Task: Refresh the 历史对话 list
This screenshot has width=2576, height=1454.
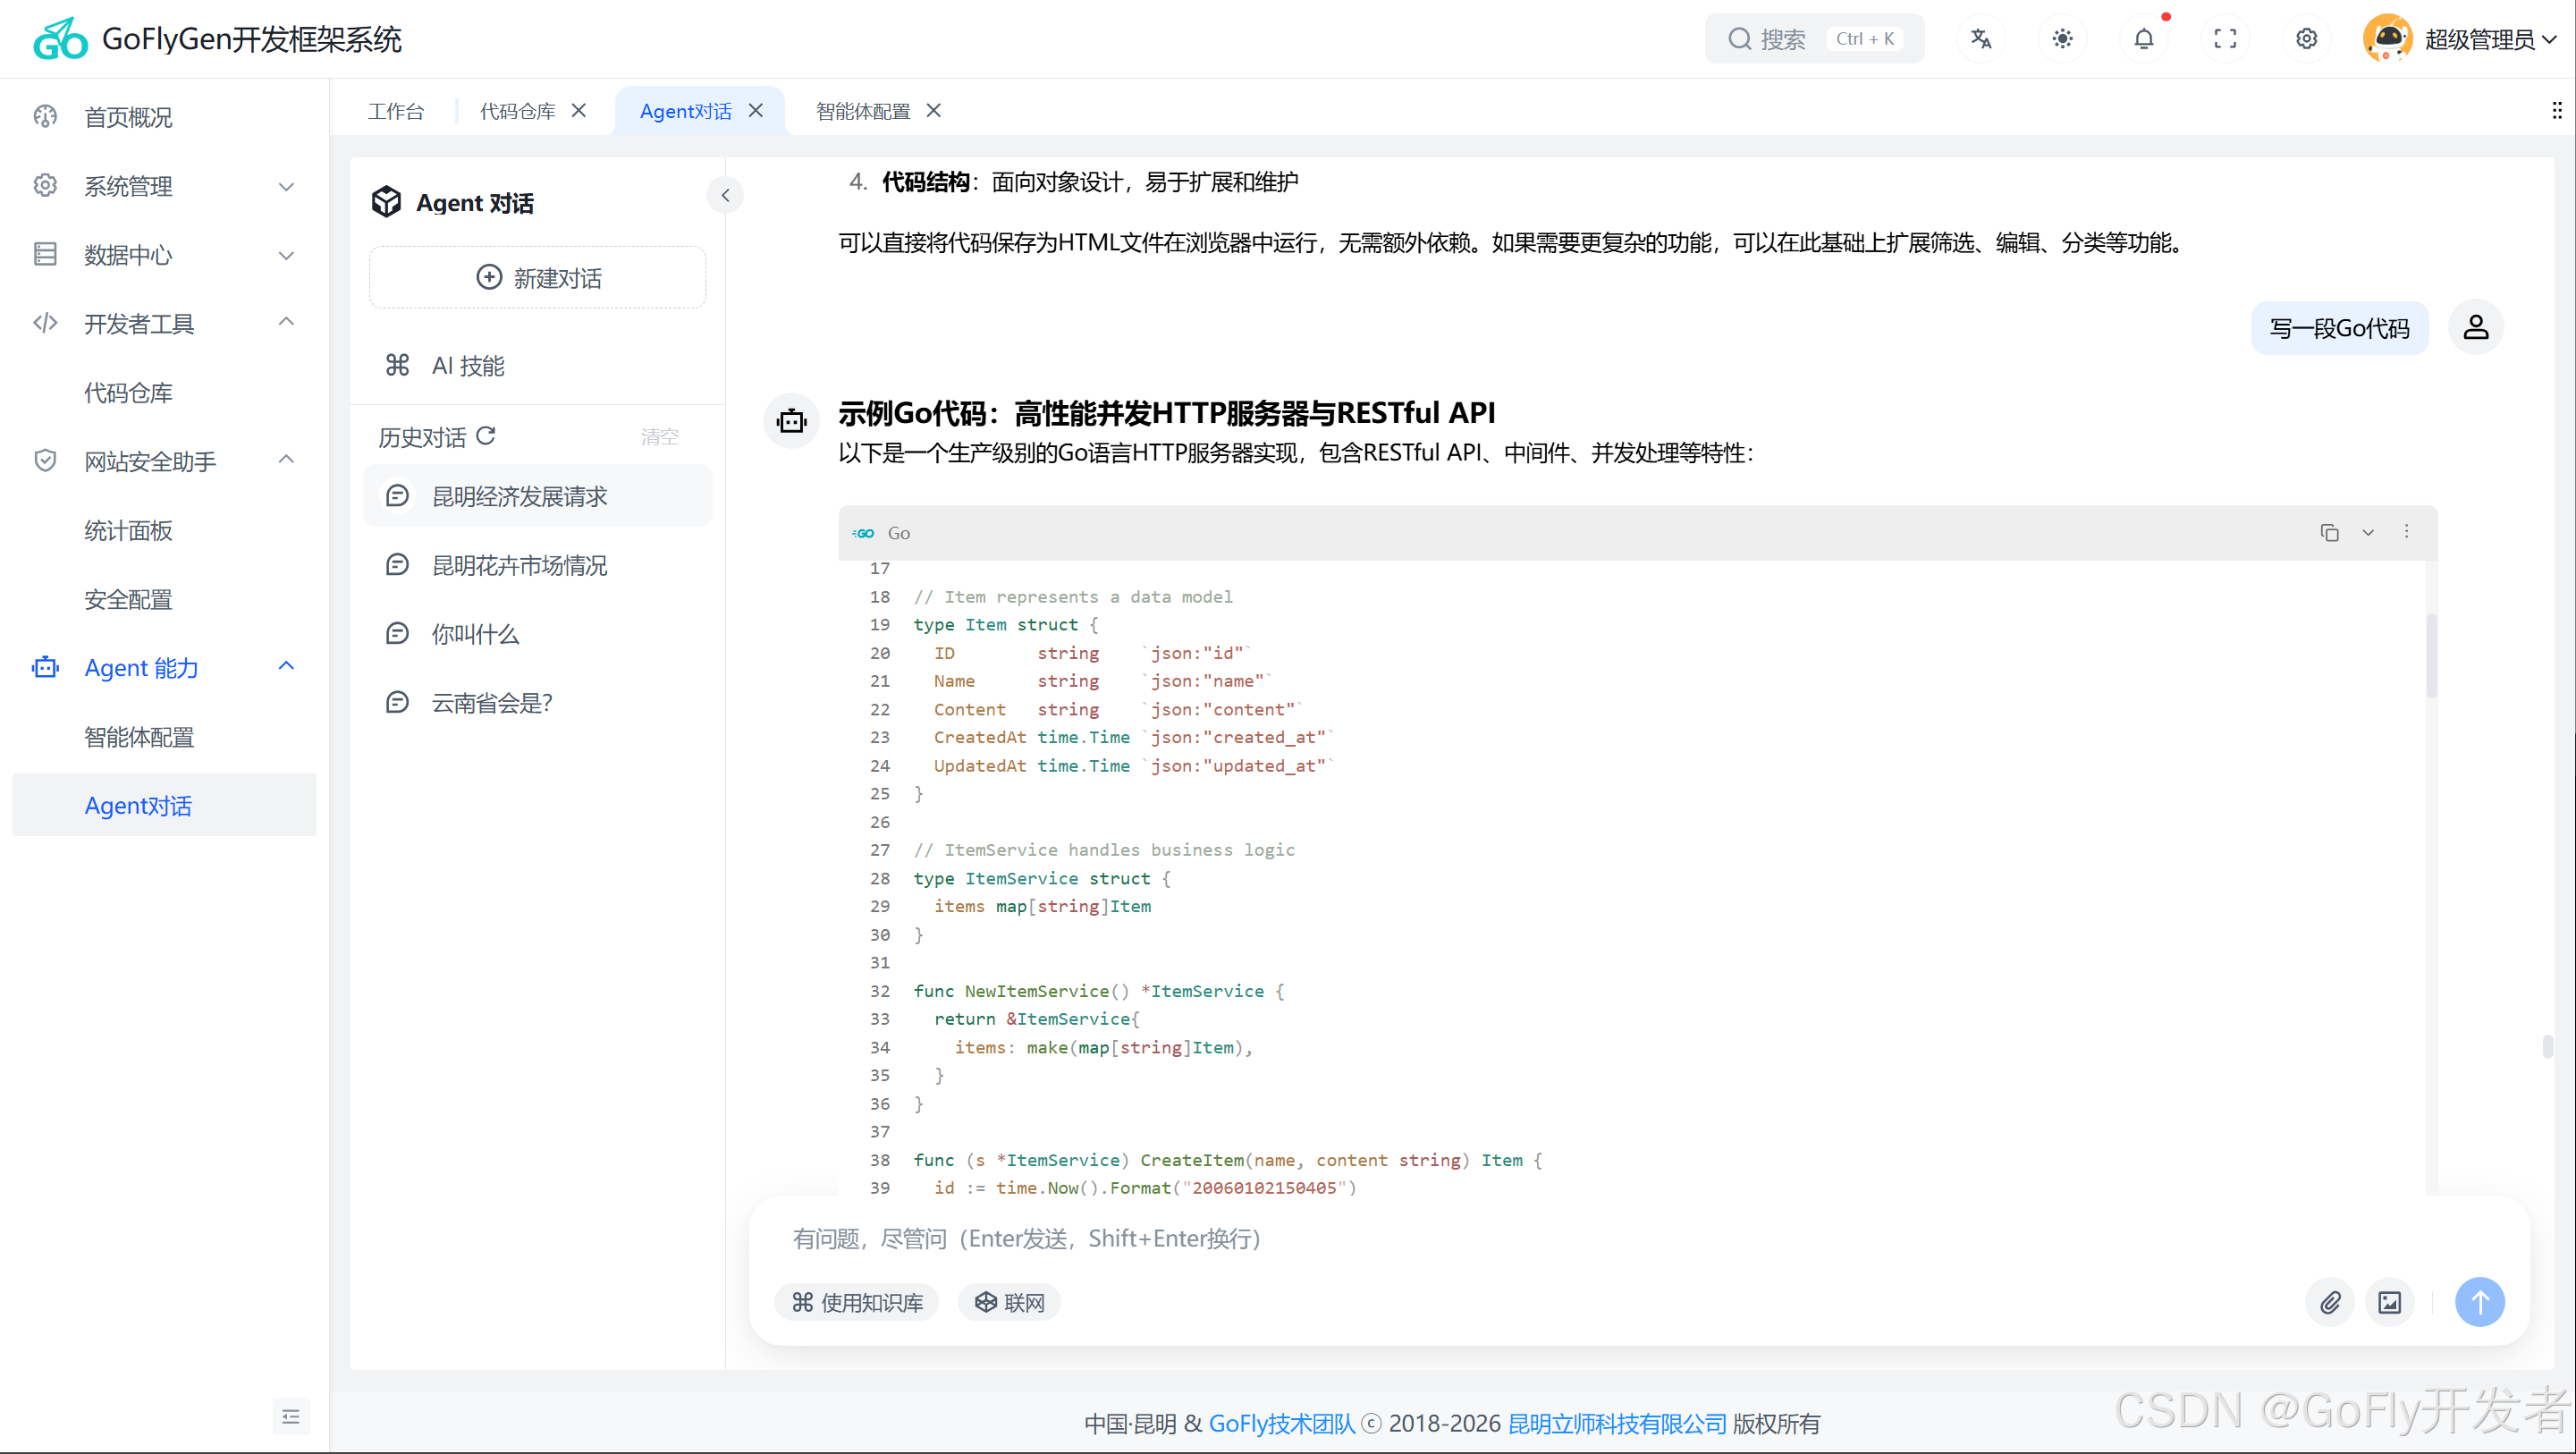Action: tap(486, 436)
